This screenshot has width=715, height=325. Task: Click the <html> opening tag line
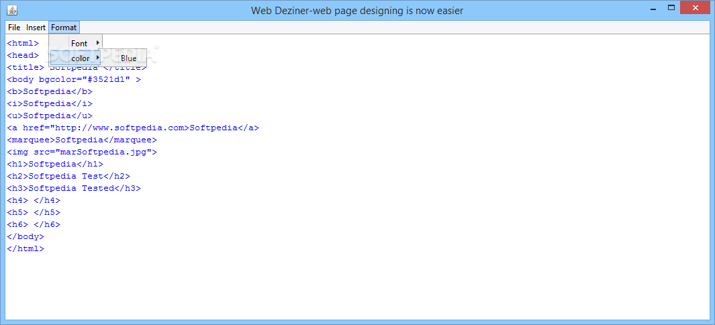23,43
